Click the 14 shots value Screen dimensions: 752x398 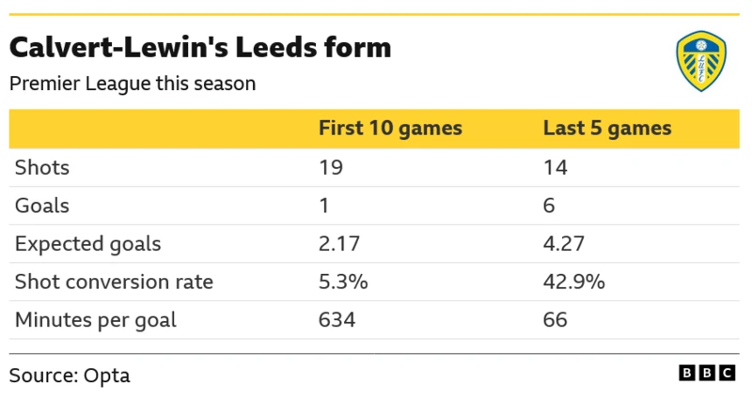pyautogui.click(x=556, y=168)
